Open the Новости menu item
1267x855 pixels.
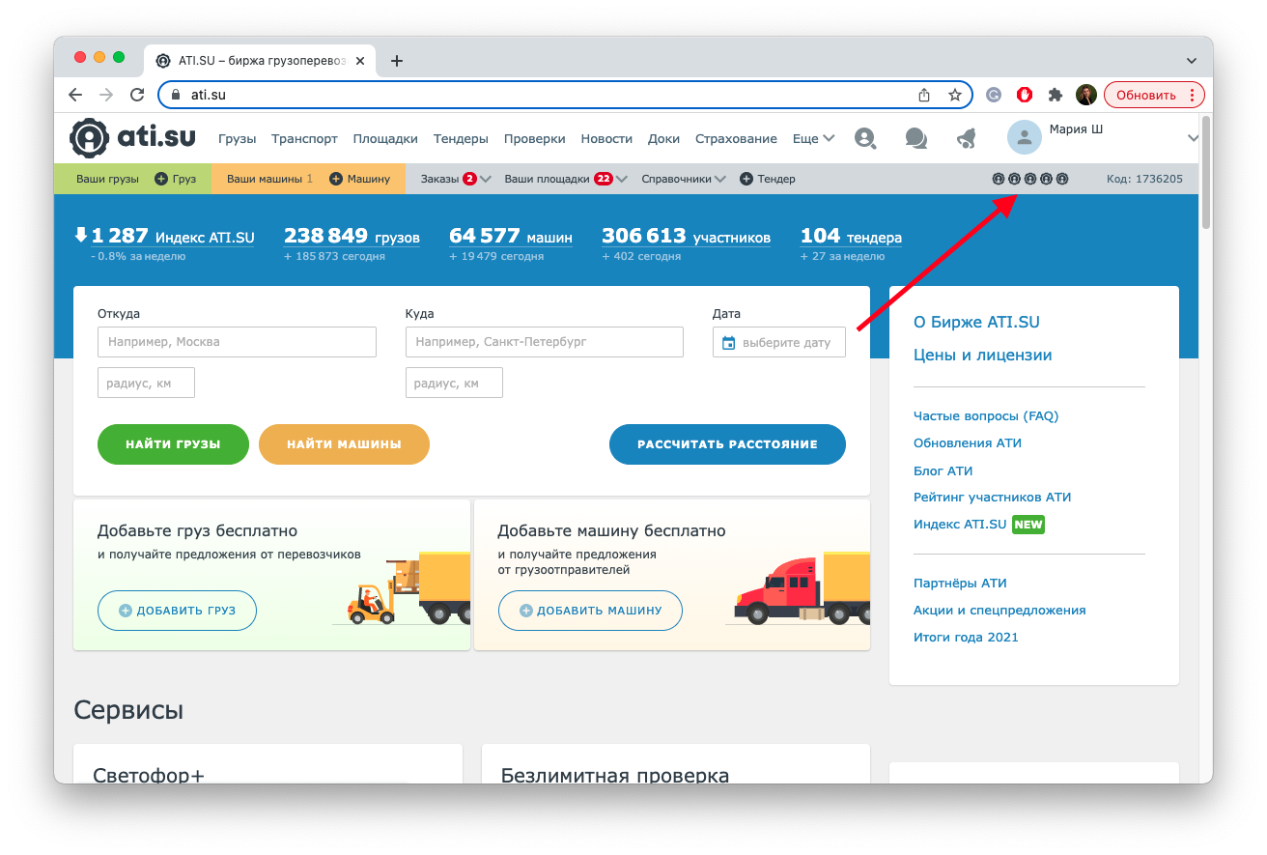606,139
